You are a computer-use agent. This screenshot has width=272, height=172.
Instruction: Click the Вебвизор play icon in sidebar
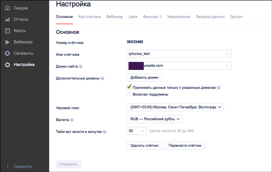click(x=7, y=42)
